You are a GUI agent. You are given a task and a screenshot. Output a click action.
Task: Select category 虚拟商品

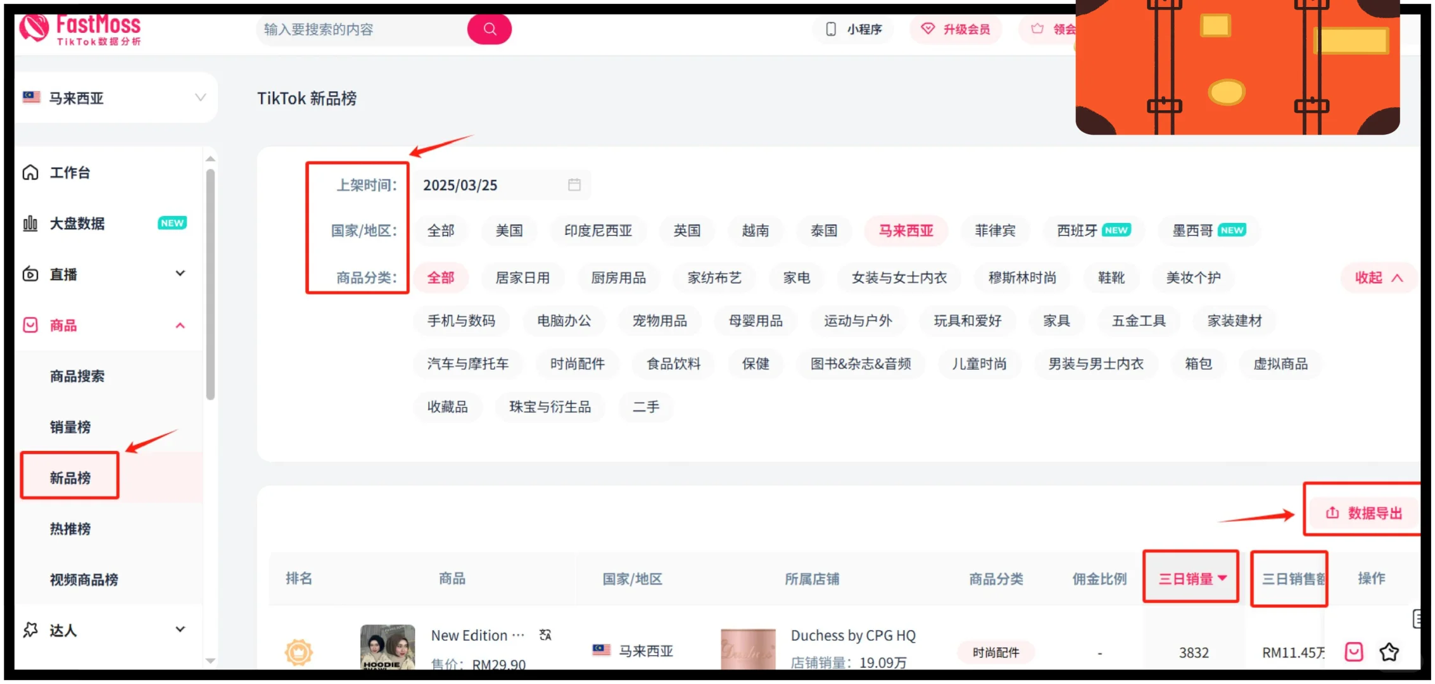[x=1280, y=364]
